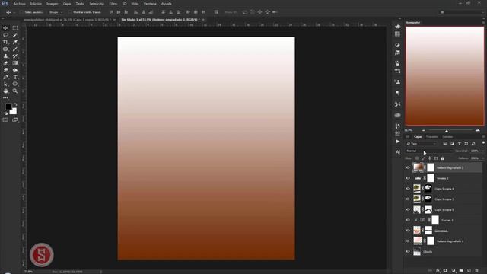Select the Move tool in the toolbox

(x=5, y=28)
